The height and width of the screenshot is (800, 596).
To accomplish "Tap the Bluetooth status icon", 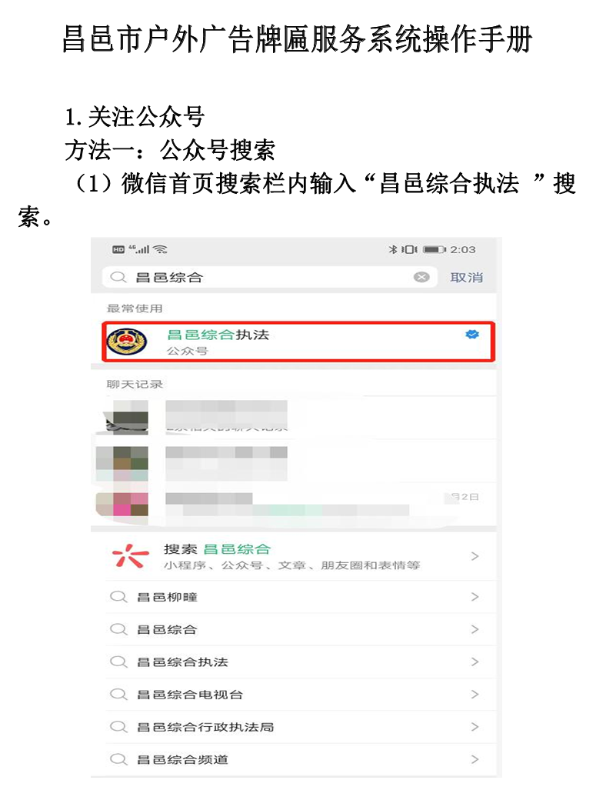I will 392,249.
